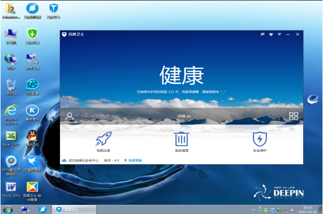Click the floating blue orb desktop widget

point(313,99)
